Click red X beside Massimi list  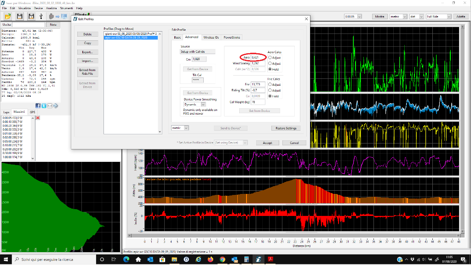click(38, 118)
